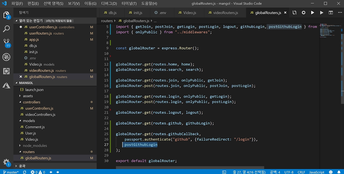The width and height of the screenshot is (344, 174).
Task: Click the VS Code logo in title bar
Action: coord(4,3)
